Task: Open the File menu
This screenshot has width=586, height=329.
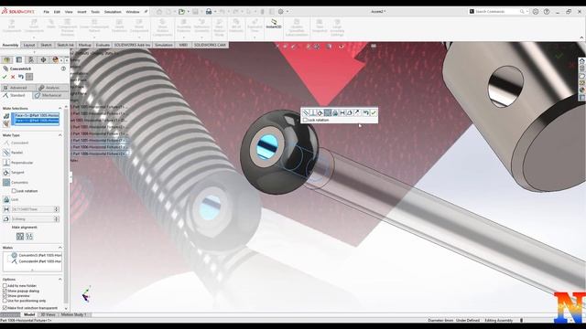Action: click(47, 12)
